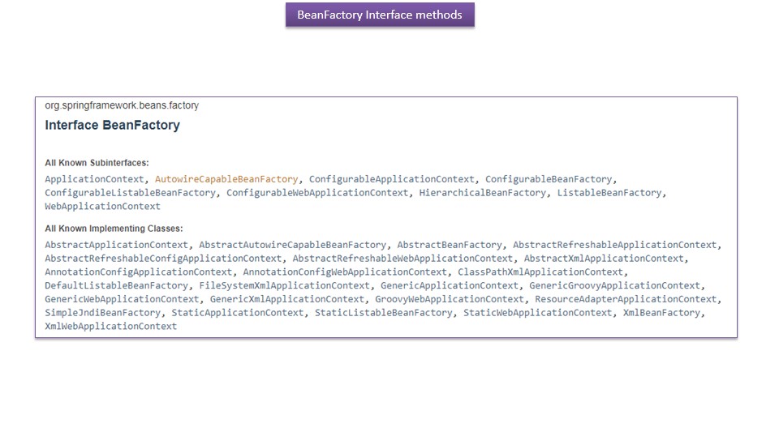Open the HierarchicalBeanFactory link
The height and width of the screenshot is (428, 779).
[482, 193]
